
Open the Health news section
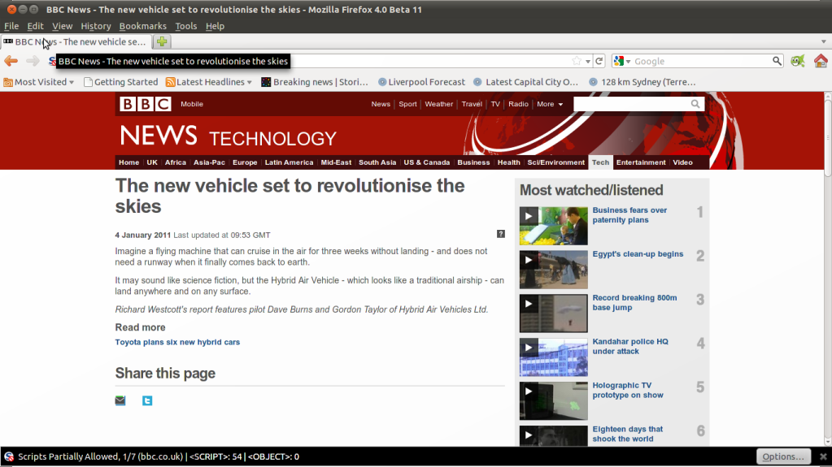pos(508,162)
